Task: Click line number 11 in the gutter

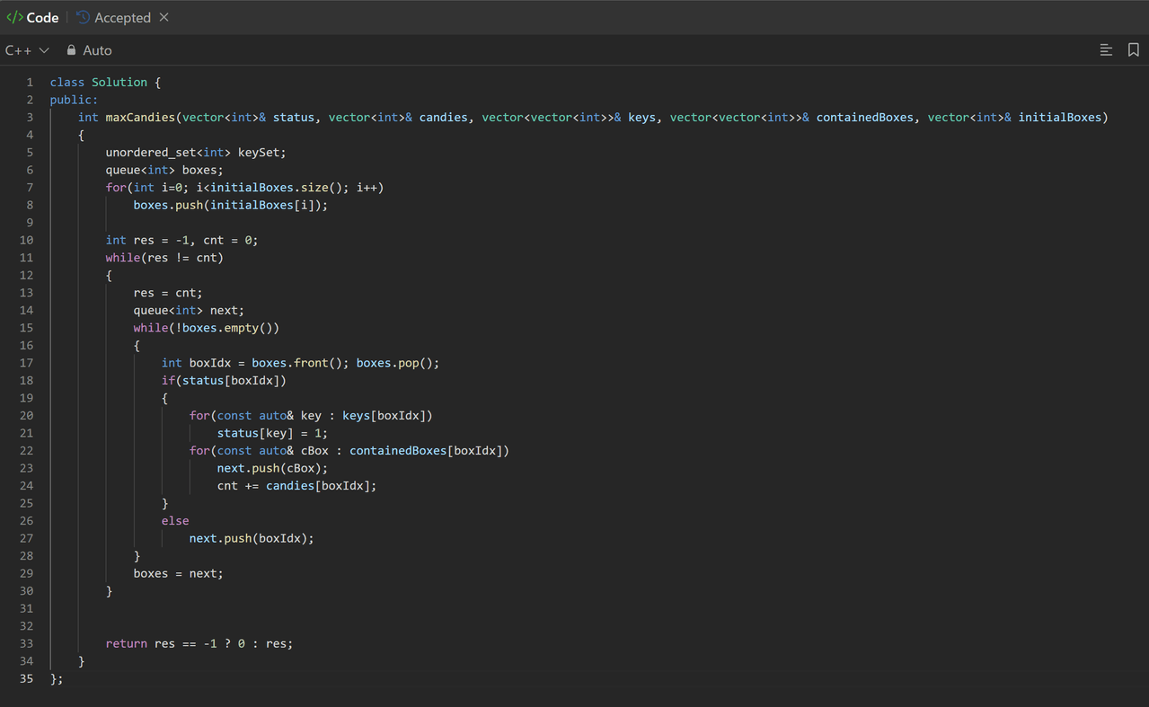Action: tap(26, 258)
